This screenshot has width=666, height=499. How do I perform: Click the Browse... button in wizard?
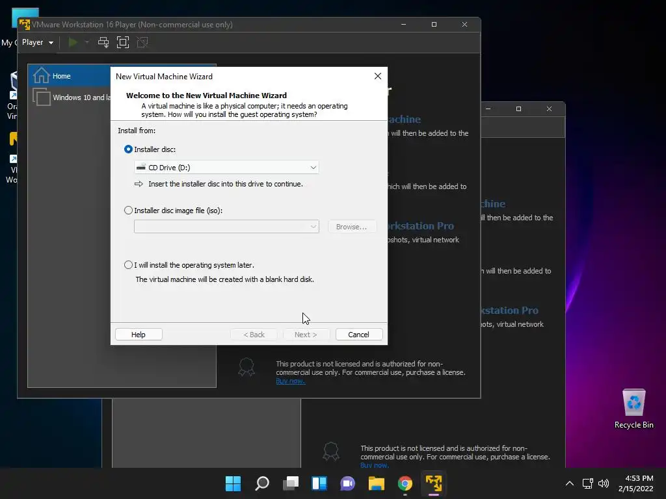coord(352,227)
